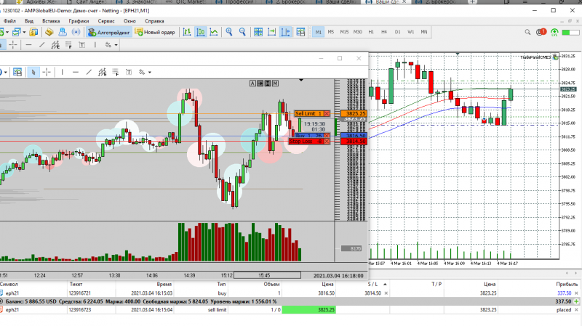This screenshot has width=582, height=326.
Task: Click the orange 3825.25 price label
Action: click(354, 113)
